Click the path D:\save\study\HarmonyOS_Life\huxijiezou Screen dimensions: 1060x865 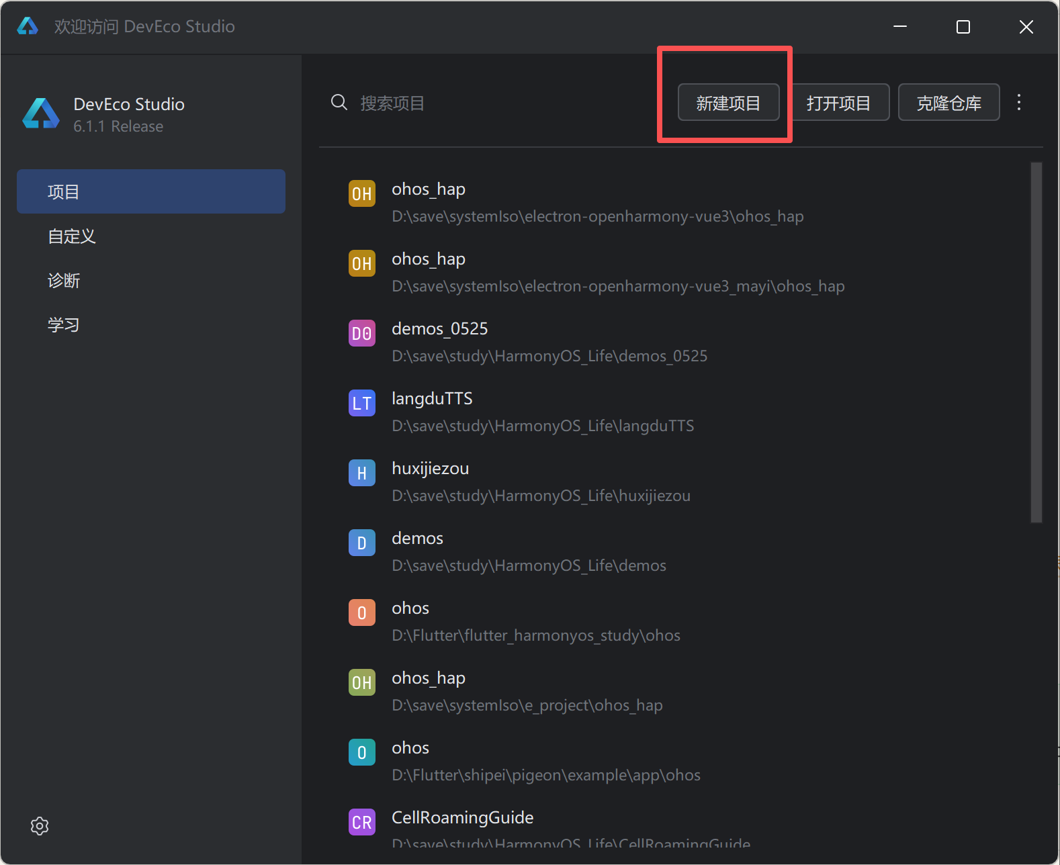pos(541,496)
